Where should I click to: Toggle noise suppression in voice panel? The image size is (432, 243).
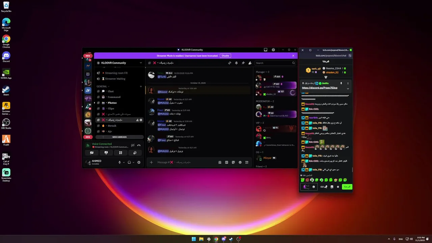pyautogui.click(x=133, y=145)
